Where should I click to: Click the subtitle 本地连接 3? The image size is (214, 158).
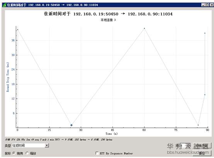[108, 20]
